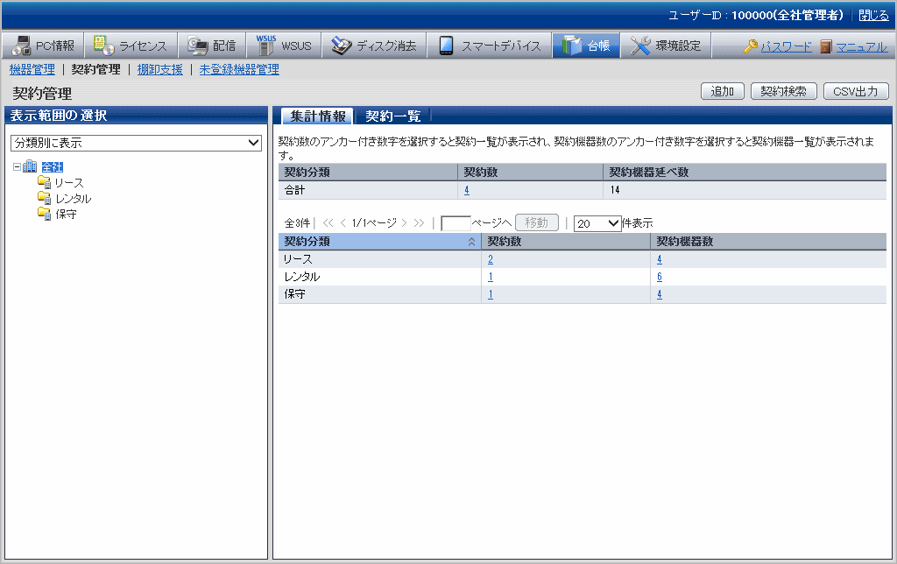This screenshot has width=897, height=564.
Task: Open the マニュアル manual link
Action: click(x=861, y=47)
